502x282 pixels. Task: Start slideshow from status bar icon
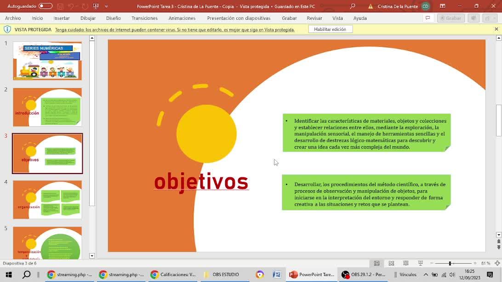420,263
